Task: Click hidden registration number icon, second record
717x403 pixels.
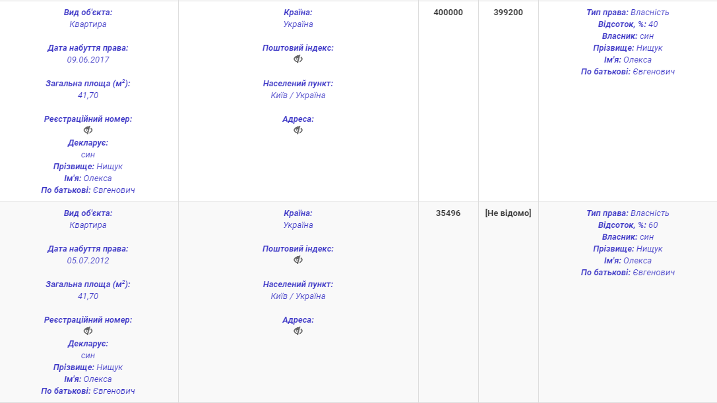Action: 88,331
